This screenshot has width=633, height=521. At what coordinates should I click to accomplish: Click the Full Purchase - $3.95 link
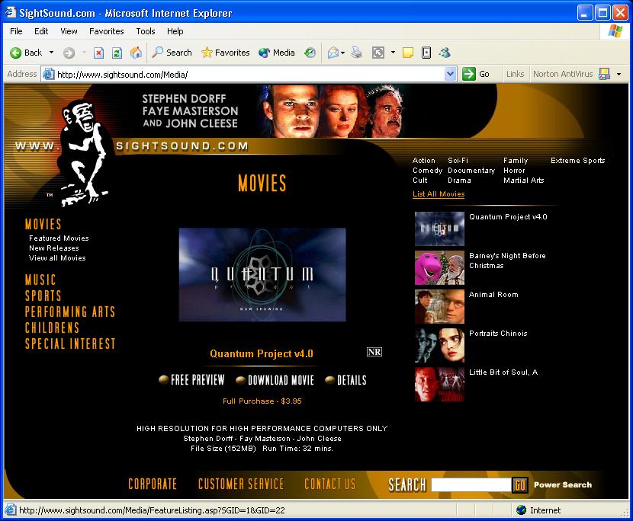262,401
